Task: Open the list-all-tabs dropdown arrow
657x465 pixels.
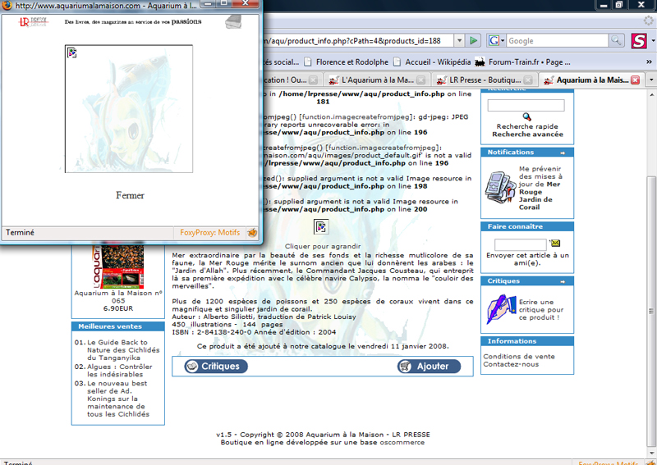Action: click(651, 80)
